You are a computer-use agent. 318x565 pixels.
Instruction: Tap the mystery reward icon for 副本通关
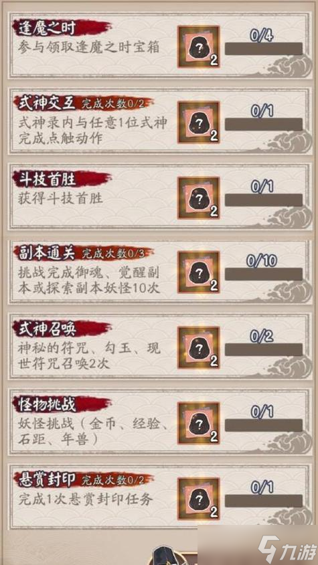[199, 272]
